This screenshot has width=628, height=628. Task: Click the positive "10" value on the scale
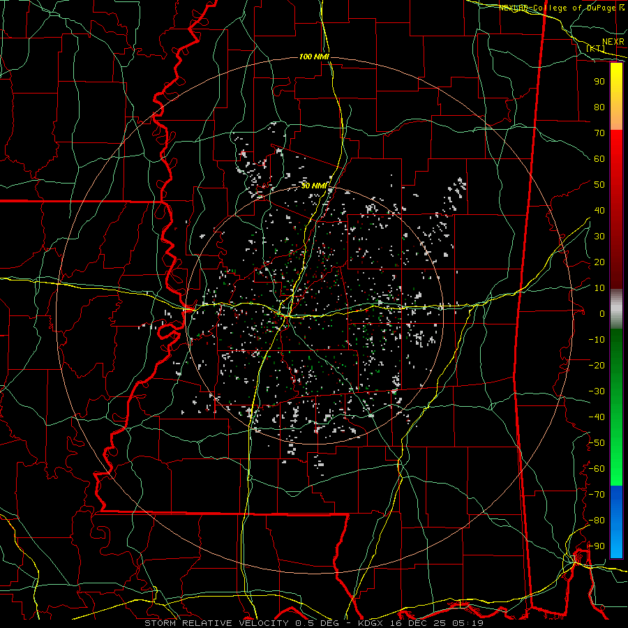tap(599, 288)
